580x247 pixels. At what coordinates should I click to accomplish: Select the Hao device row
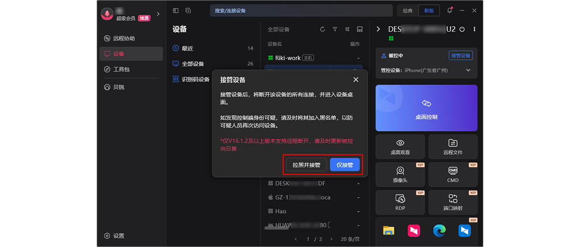[x=314, y=211]
